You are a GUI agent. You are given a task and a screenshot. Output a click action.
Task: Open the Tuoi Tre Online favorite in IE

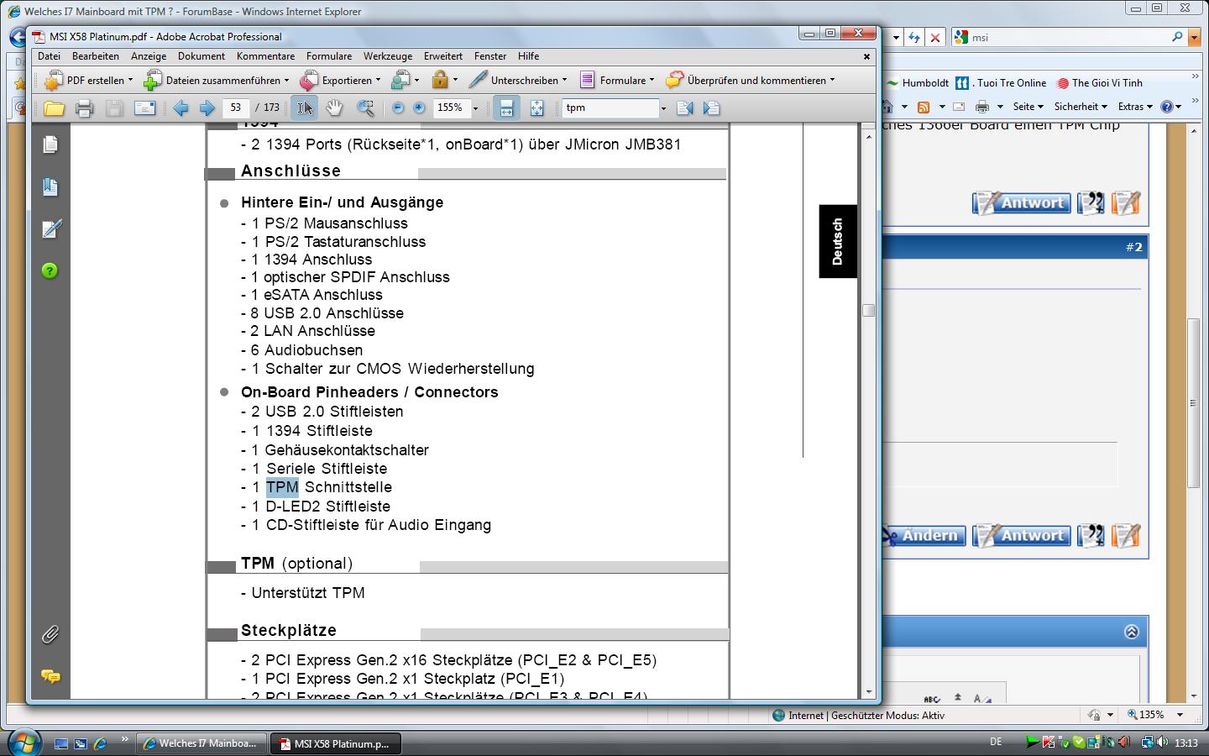coord(1001,83)
